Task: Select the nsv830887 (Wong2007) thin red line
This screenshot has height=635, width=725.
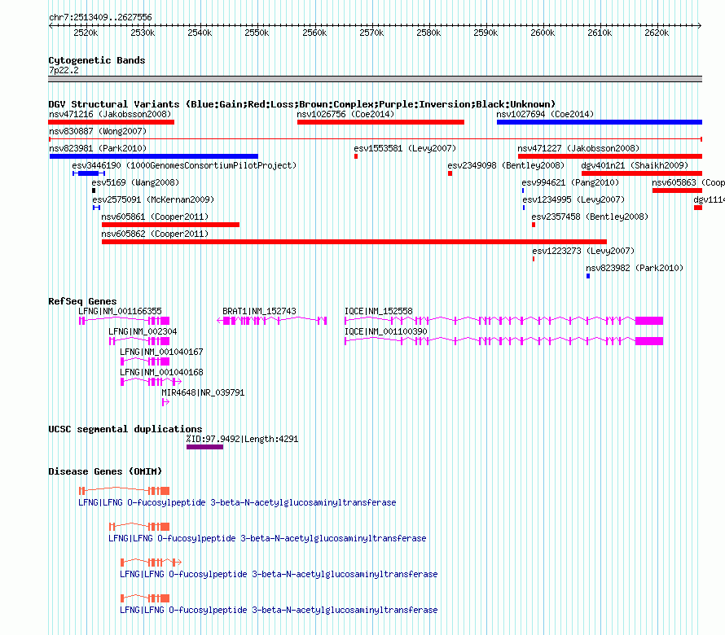Action: tap(376, 139)
